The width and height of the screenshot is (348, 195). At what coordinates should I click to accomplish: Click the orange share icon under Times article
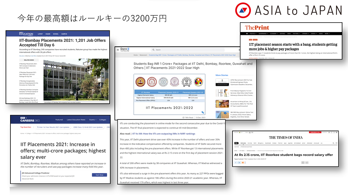(x=243, y=163)
